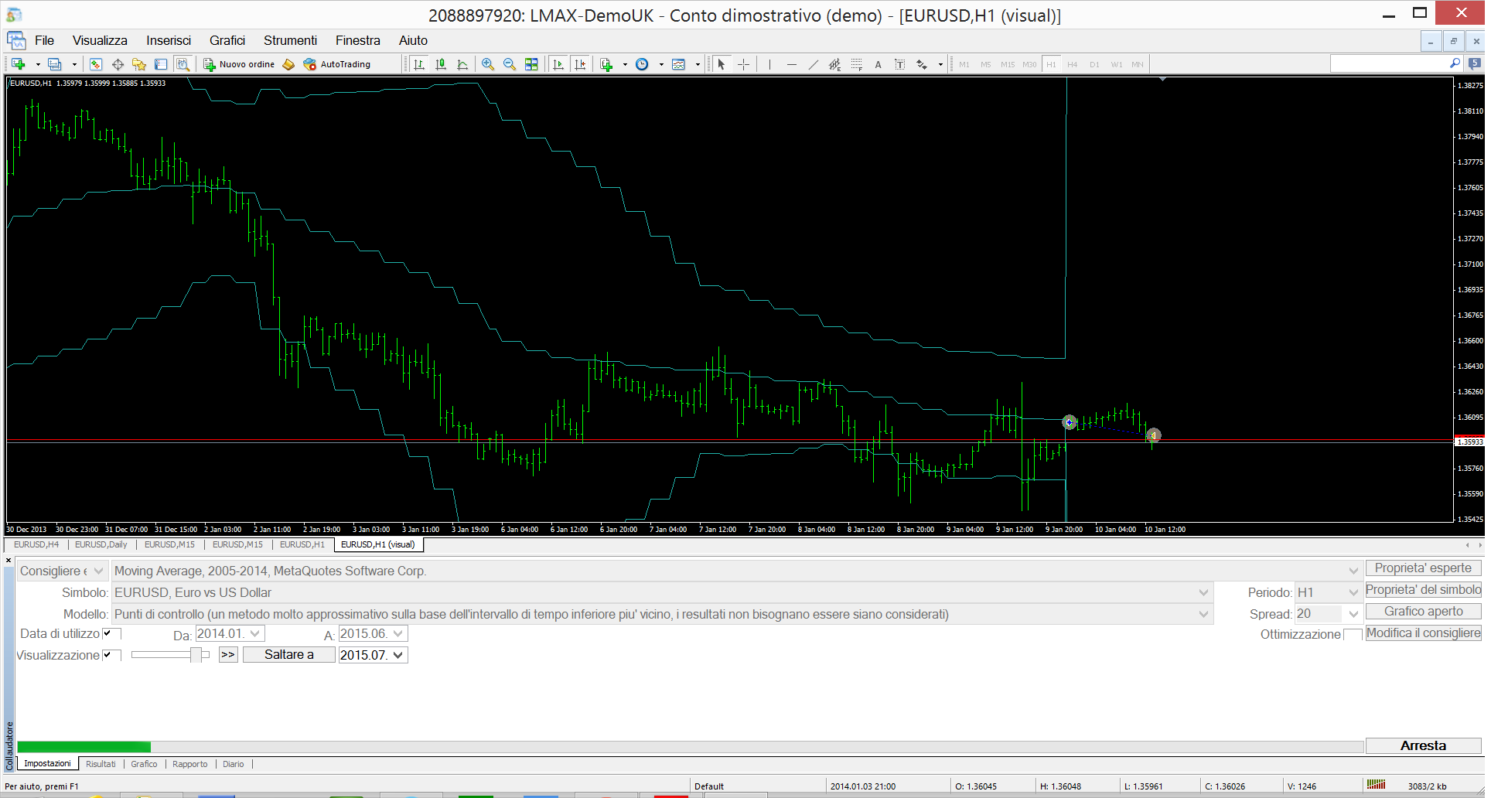
Task: Open the Inserisci menu
Action: pos(169,40)
